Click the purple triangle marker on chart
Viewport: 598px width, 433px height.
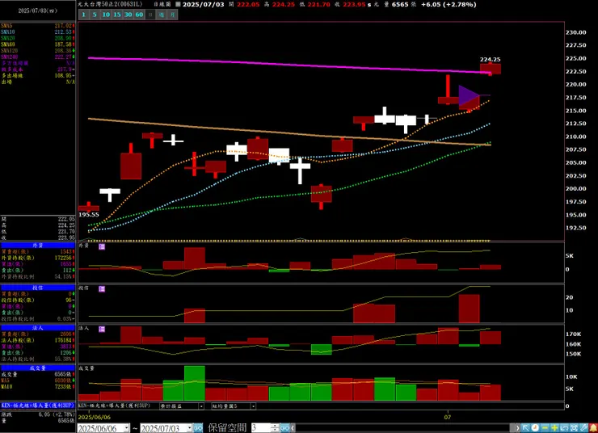coord(468,95)
